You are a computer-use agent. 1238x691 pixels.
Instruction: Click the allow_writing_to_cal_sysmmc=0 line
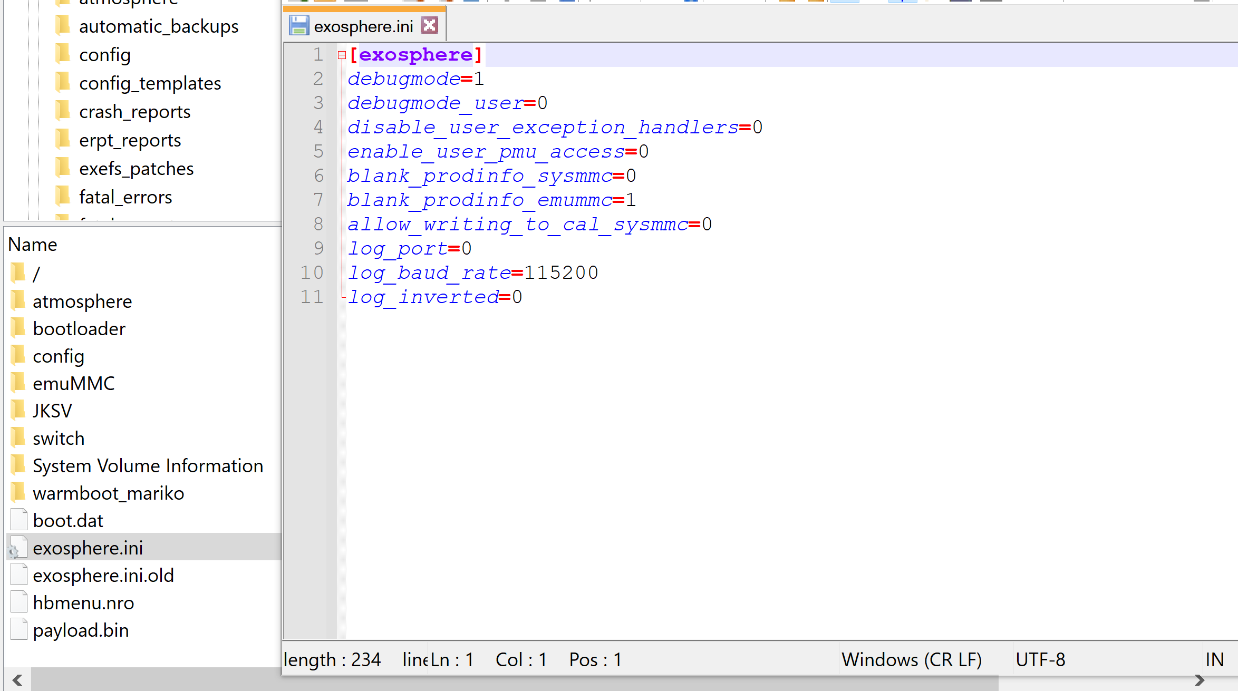click(530, 225)
